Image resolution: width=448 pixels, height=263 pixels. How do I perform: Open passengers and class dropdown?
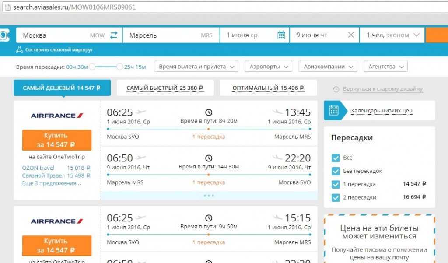(392, 35)
